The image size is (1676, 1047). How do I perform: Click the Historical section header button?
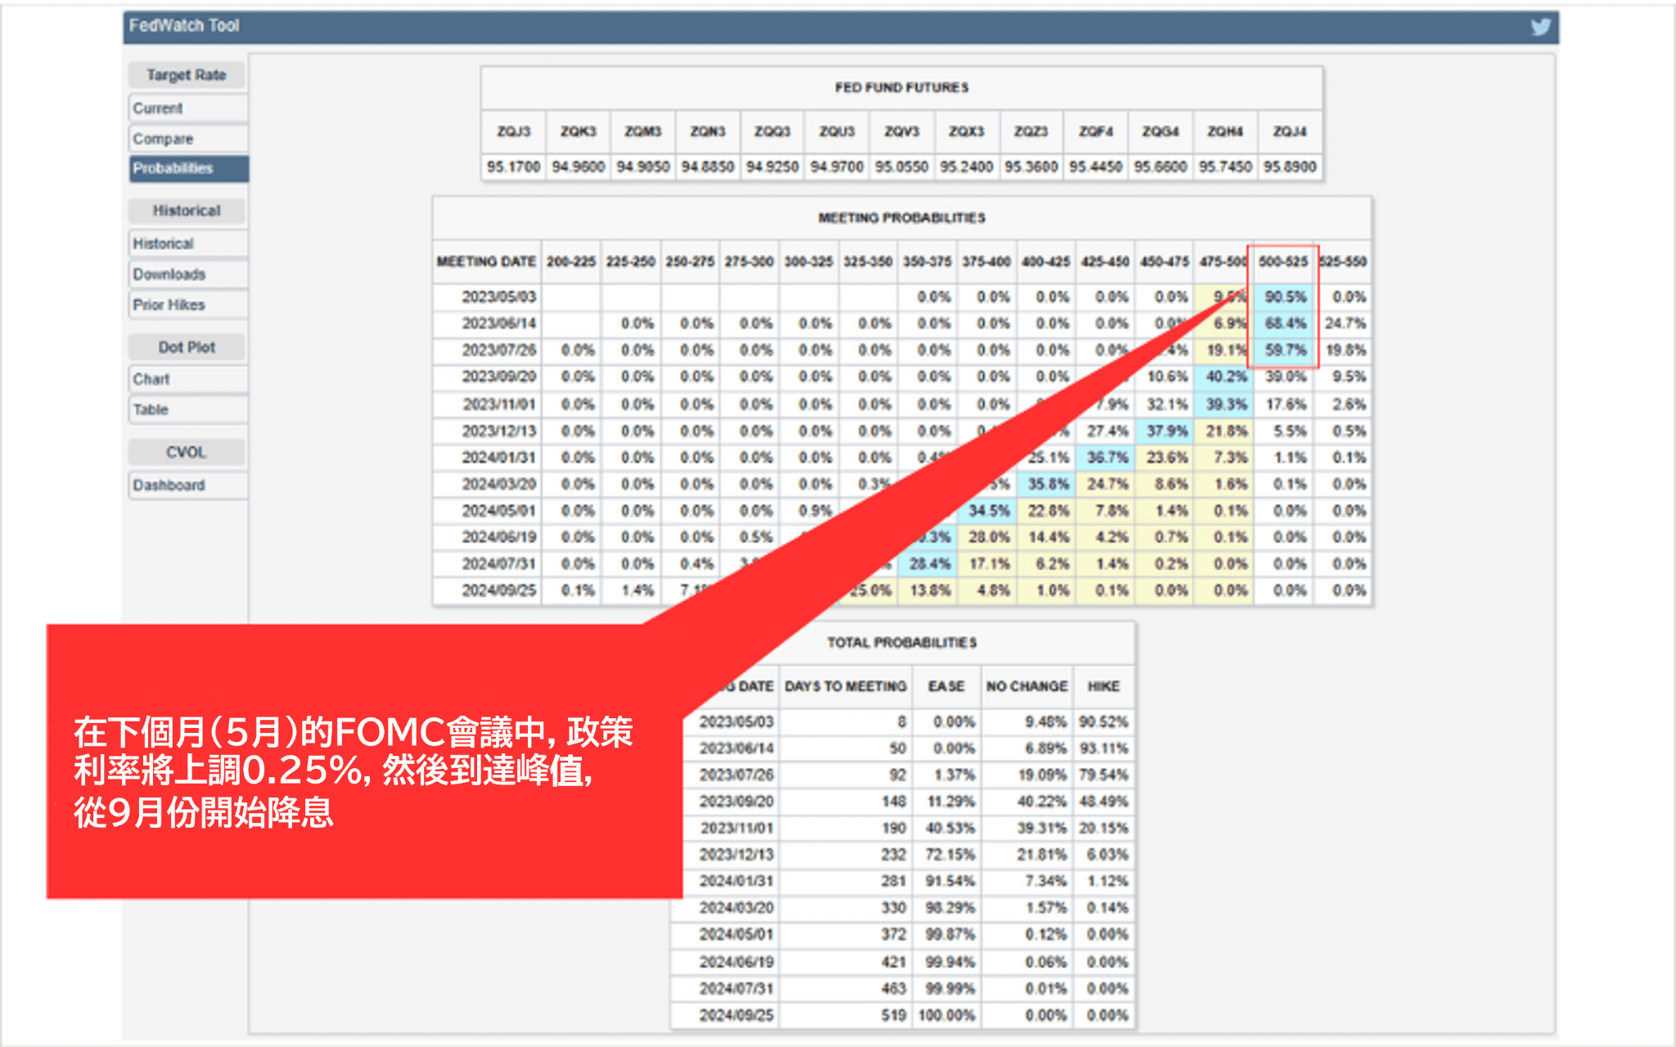click(187, 210)
